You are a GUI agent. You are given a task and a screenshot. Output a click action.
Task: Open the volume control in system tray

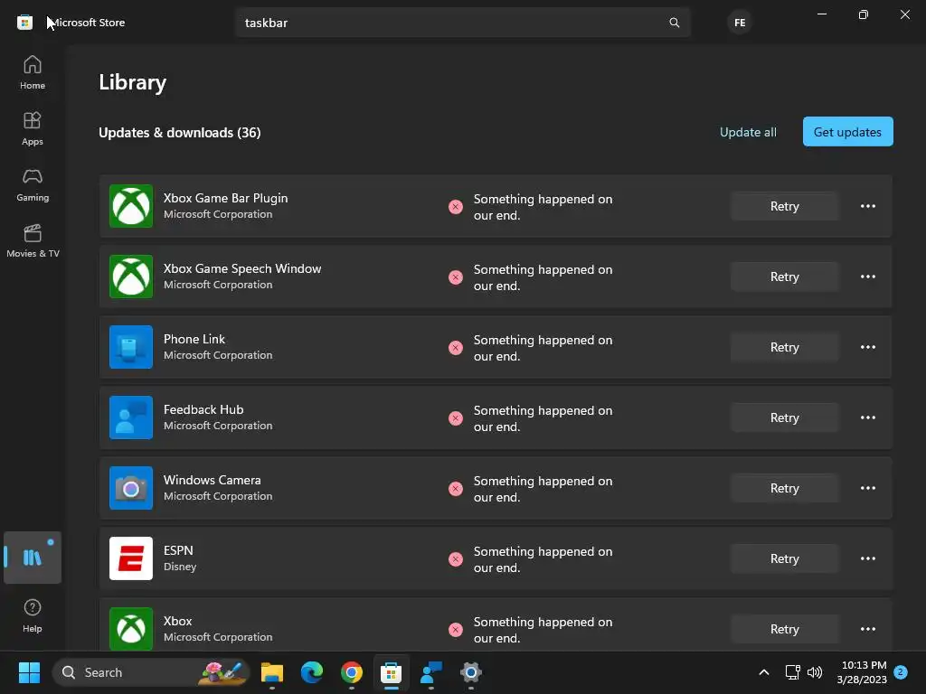[x=815, y=672]
